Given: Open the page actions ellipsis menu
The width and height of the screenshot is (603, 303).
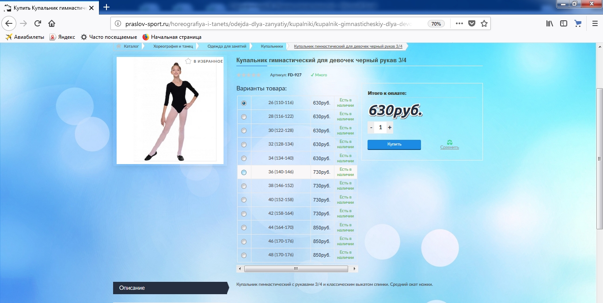Looking at the screenshot, I should click(459, 23).
